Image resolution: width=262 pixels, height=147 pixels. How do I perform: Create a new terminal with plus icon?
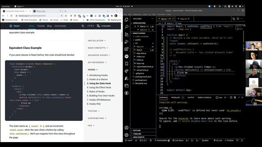tap(225, 98)
